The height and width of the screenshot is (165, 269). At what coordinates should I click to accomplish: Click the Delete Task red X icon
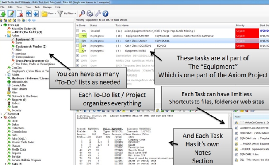click(20, 14)
